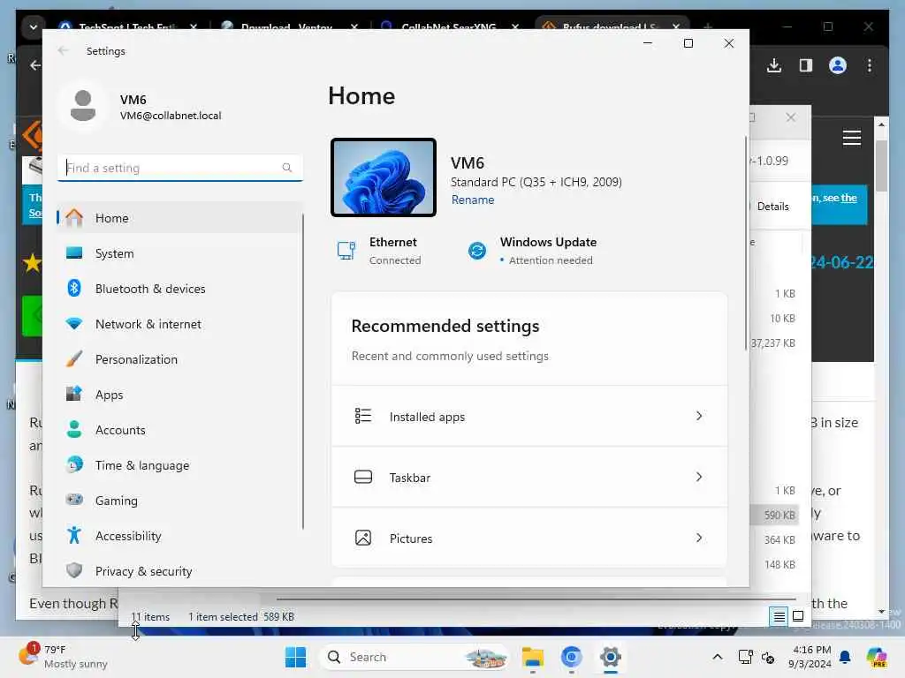The image size is (905, 678).
Task: Click the Settings back arrow
Action: (63, 50)
